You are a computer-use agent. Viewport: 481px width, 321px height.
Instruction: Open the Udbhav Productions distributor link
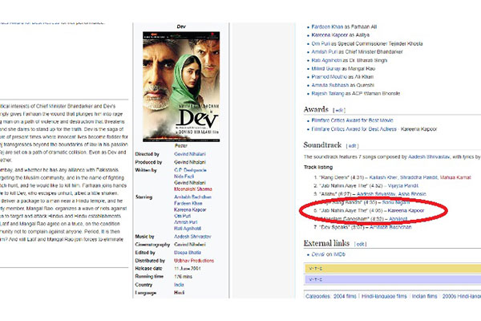[194, 261]
